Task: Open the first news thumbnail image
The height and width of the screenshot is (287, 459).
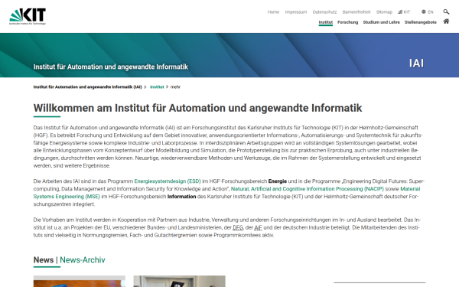Action: pos(80,281)
